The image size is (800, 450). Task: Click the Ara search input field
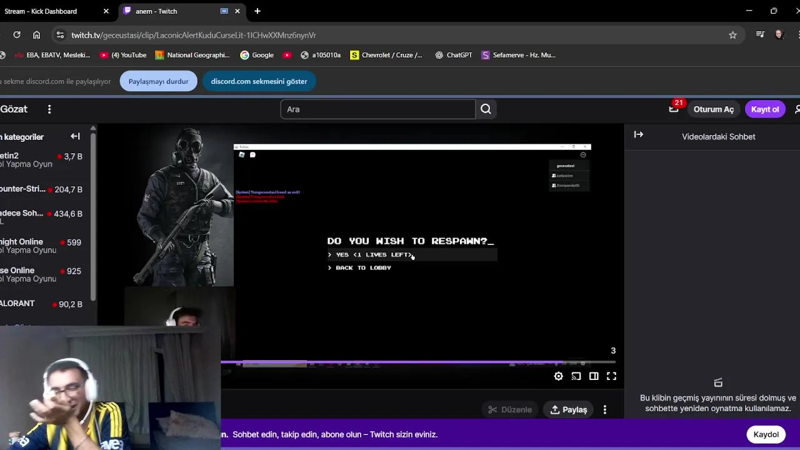pos(377,109)
